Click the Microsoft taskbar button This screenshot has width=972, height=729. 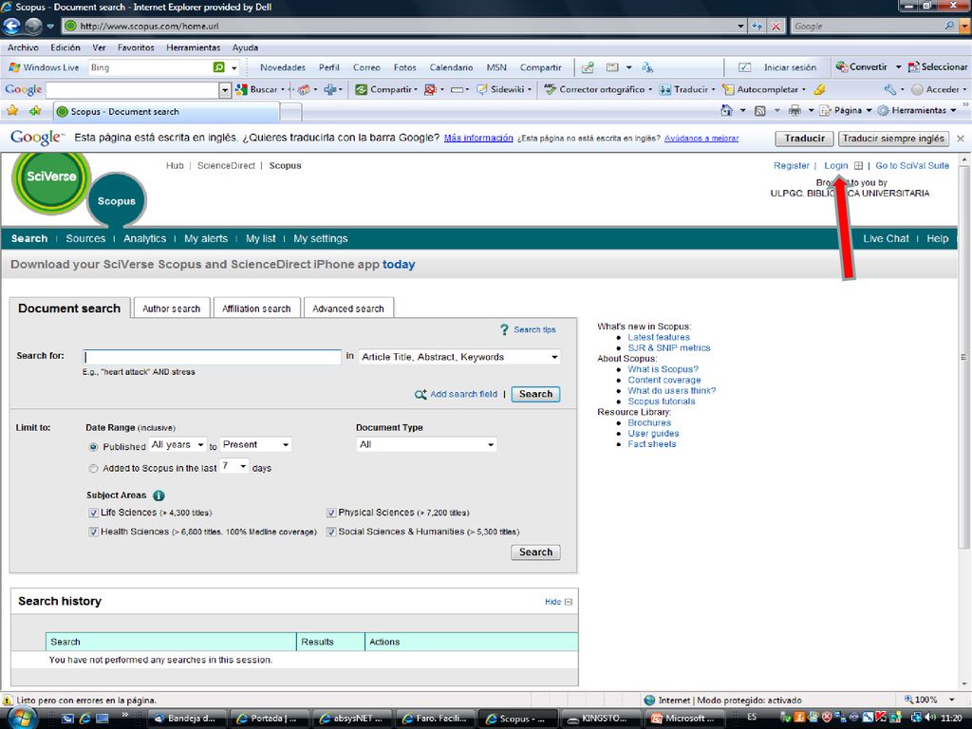(683, 719)
